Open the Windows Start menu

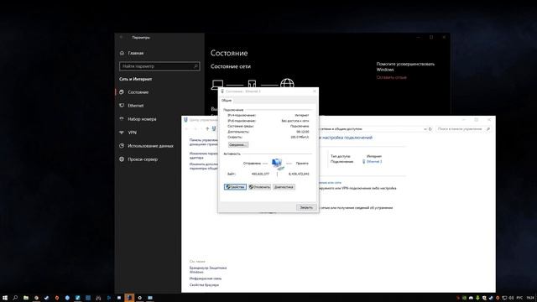click(x=5, y=298)
